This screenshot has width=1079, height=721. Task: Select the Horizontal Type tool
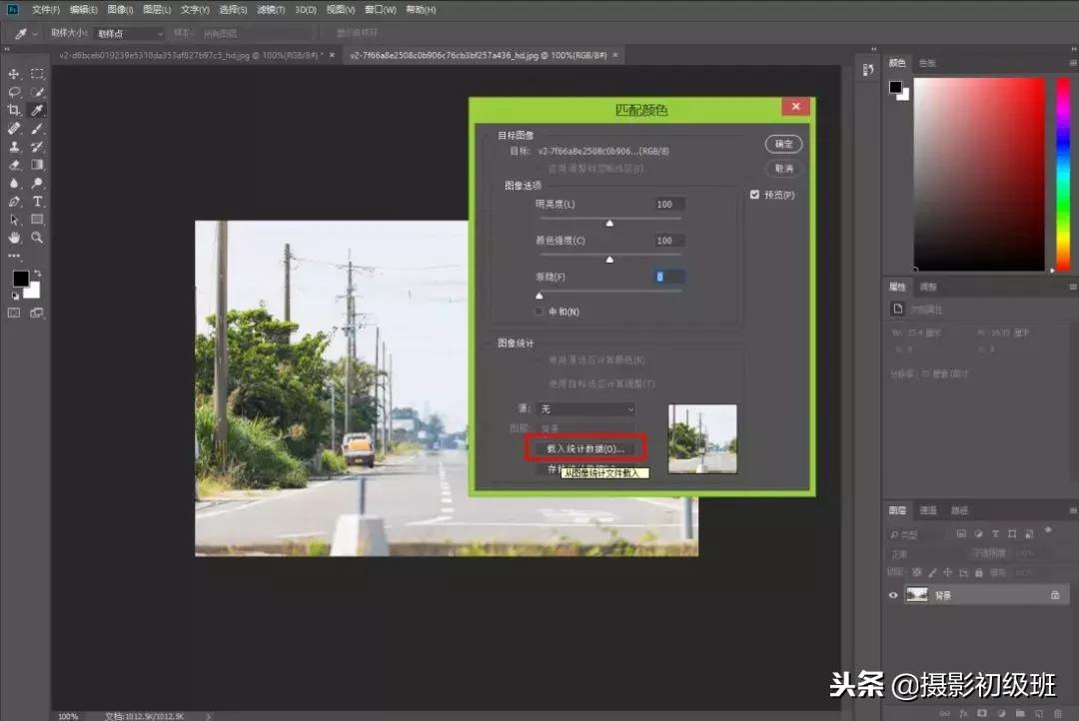37,200
